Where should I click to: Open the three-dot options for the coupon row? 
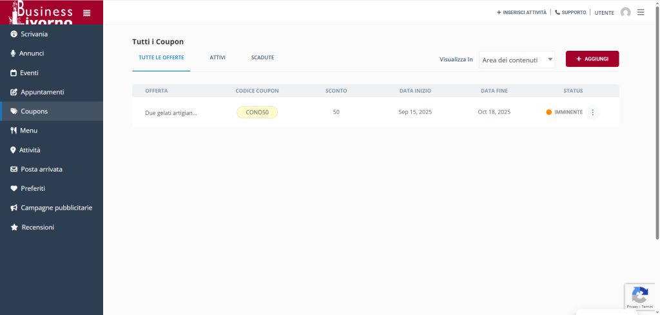(593, 112)
